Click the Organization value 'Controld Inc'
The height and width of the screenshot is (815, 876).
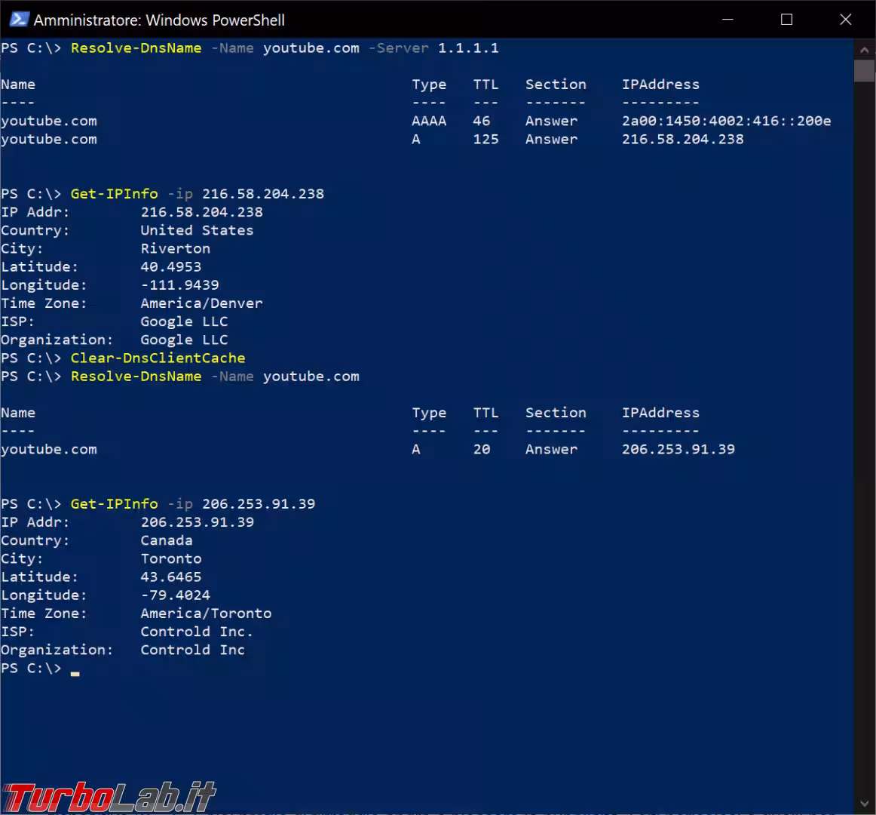pos(193,650)
